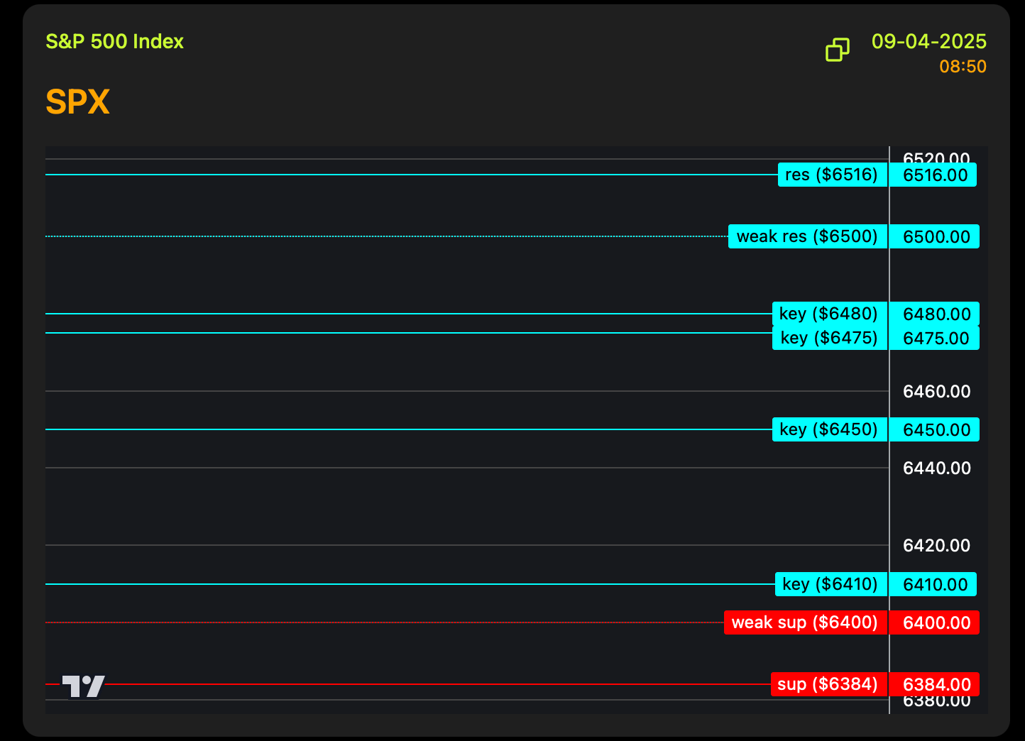Click the 6440.00 axis gridline value
The height and width of the screenshot is (741, 1025).
coord(936,468)
